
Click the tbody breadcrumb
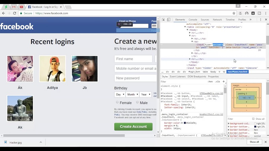click(x=213, y=72)
